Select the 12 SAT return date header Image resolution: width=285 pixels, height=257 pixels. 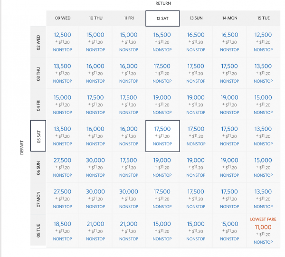pos(162,18)
